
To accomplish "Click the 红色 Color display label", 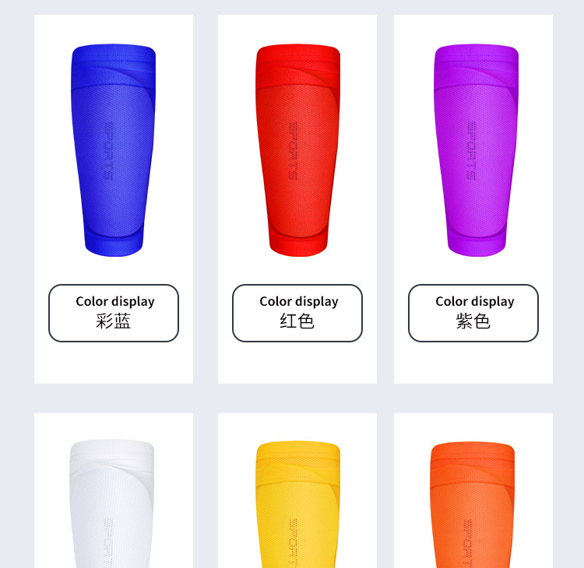I will point(297,313).
